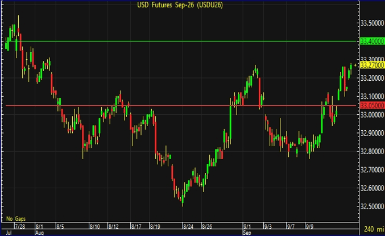Click the 9/9 date on time axis
385x236 pixels.
(309, 226)
